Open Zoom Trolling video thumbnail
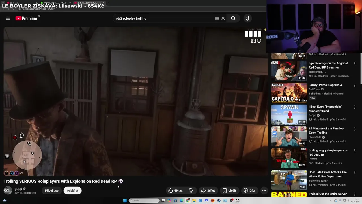 pyautogui.click(x=289, y=136)
